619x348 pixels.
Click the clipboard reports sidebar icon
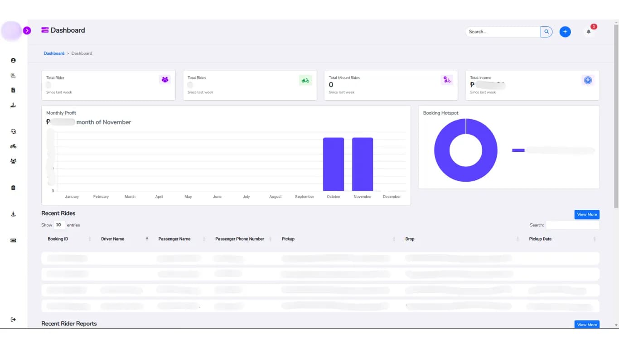pos(13,188)
